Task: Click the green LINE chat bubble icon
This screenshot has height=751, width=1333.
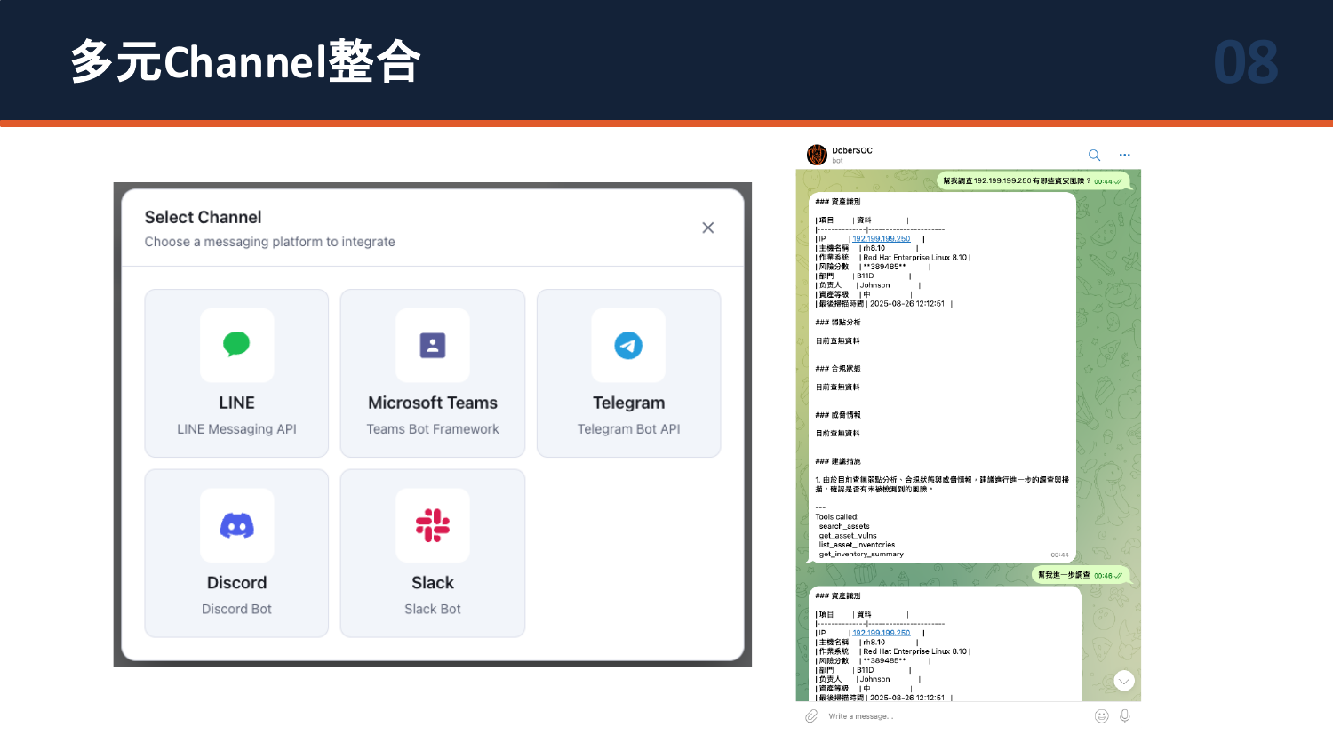Action: click(x=236, y=344)
